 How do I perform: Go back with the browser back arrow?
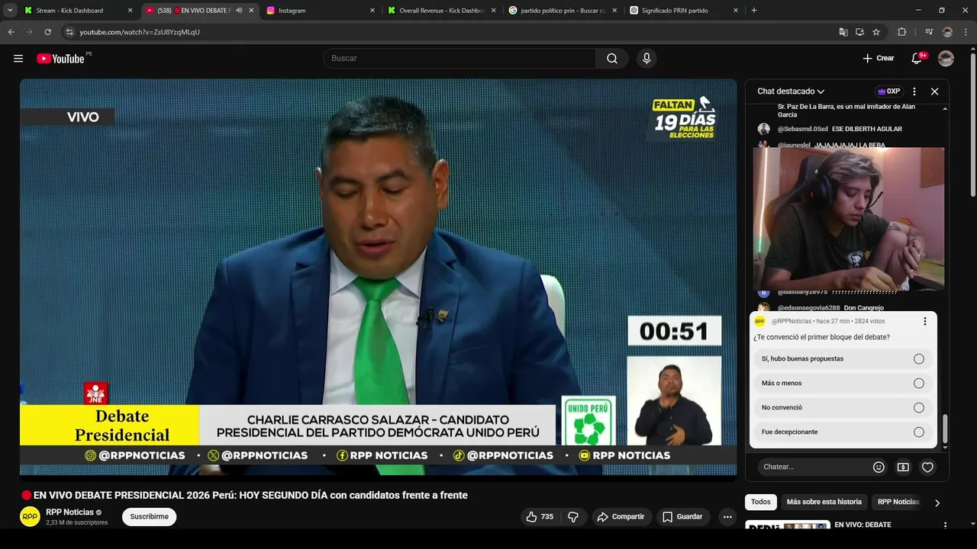11,32
